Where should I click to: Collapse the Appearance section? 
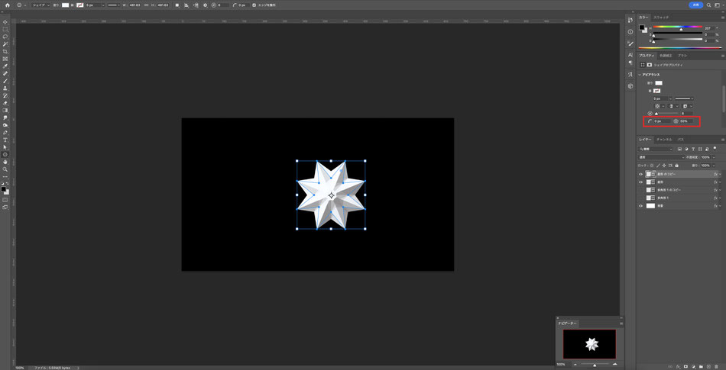(640, 75)
